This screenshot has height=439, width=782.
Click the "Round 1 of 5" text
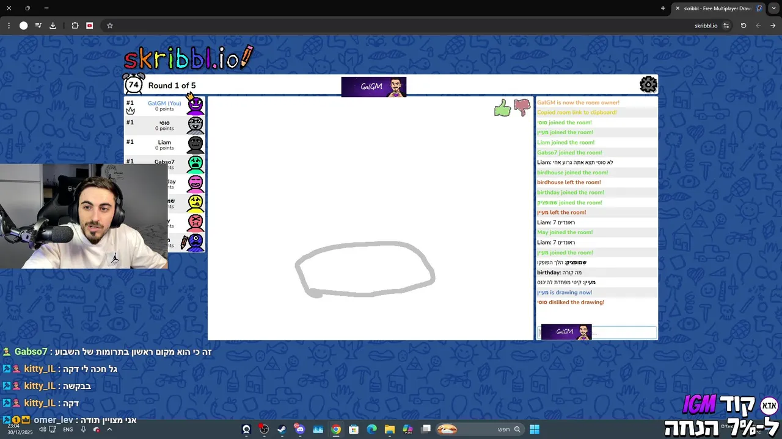point(172,85)
